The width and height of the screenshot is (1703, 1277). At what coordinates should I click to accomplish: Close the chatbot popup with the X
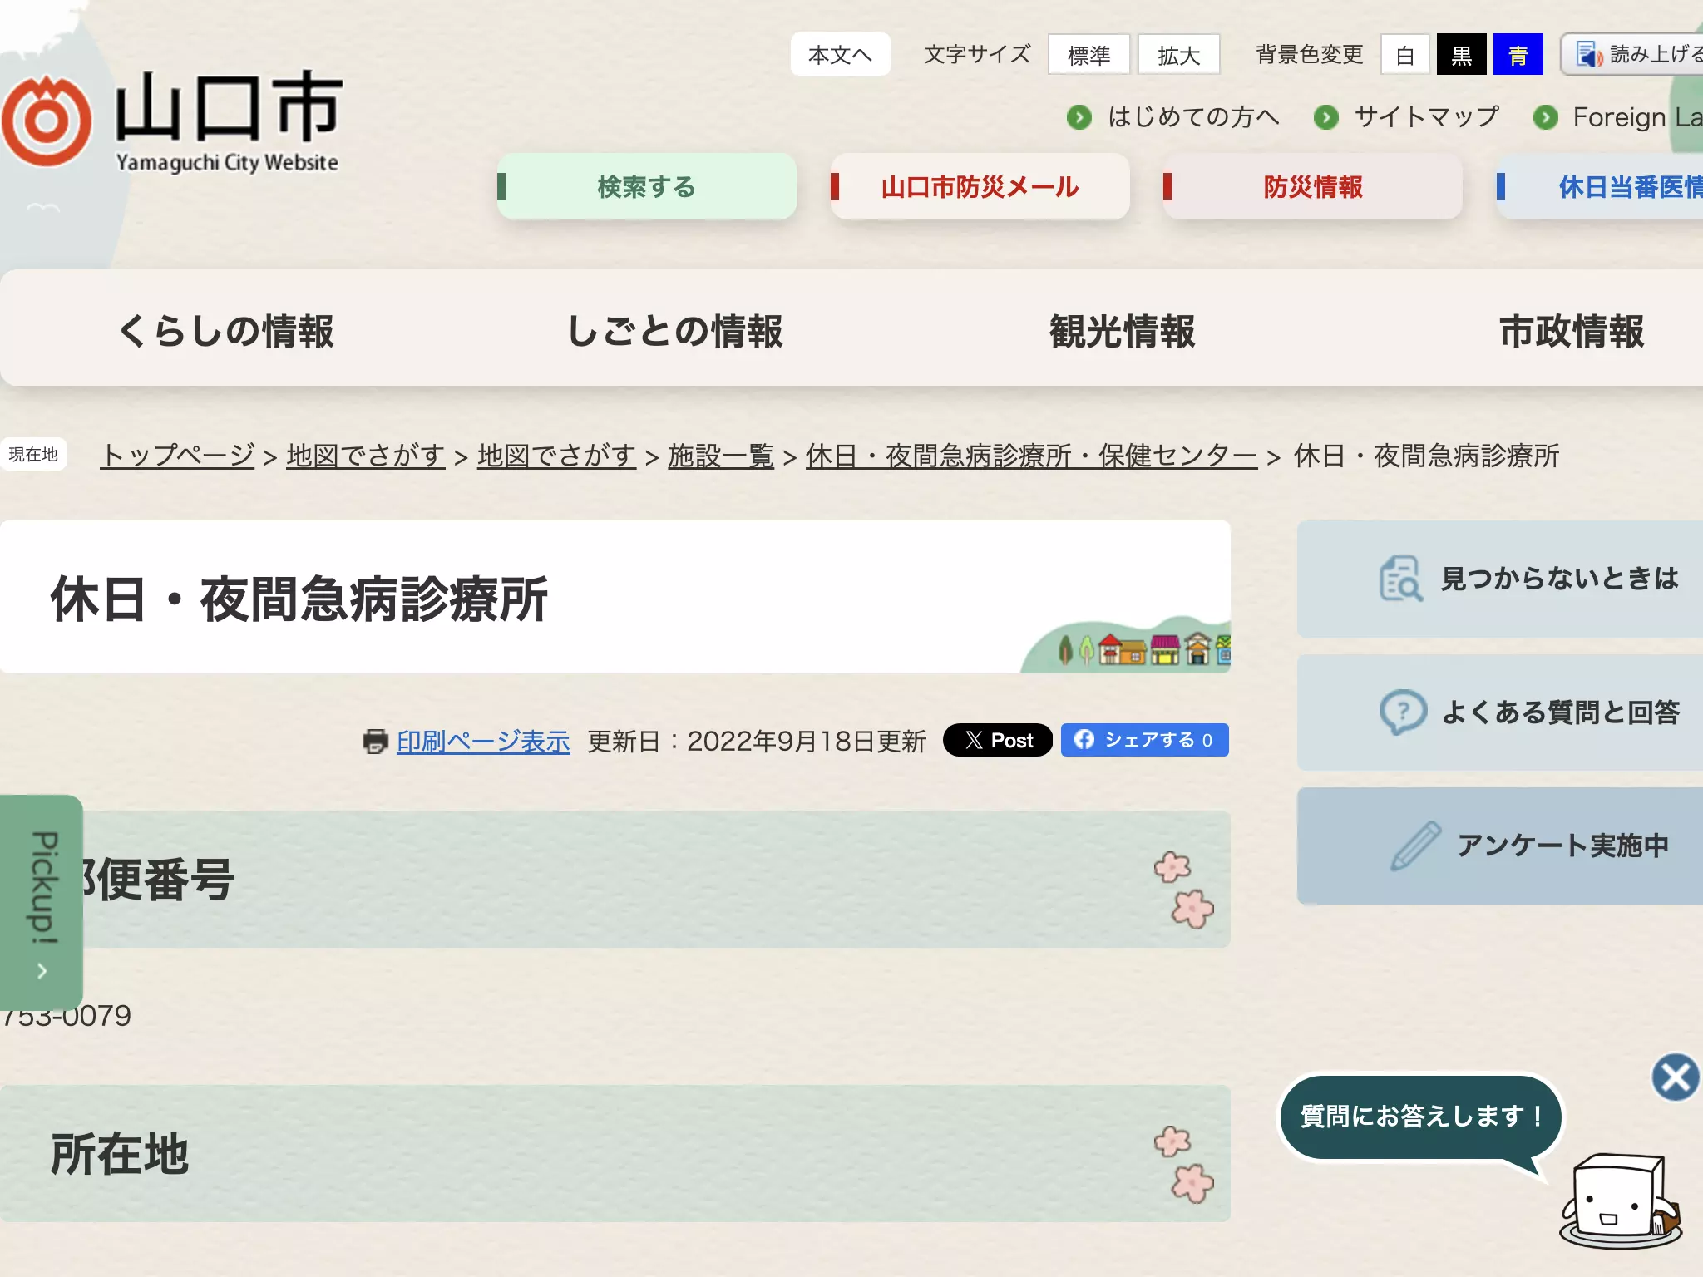coord(1676,1077)
